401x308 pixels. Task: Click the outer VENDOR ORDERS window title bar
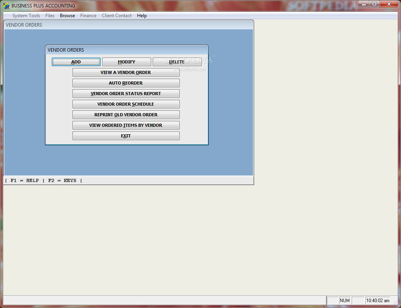pyautogui.click(x=128, y=25)
